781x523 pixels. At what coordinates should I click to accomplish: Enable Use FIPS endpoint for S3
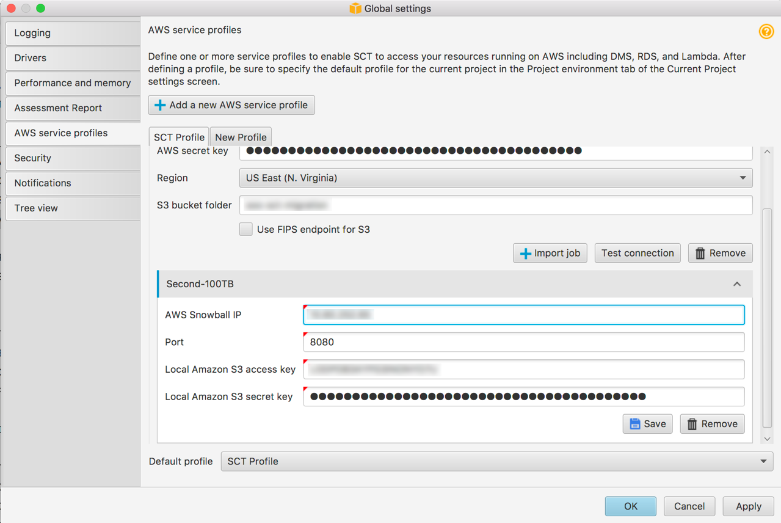(x=245, y=229)
